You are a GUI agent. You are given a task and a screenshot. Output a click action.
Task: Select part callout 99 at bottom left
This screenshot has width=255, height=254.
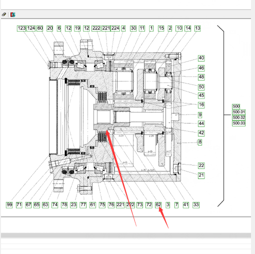click(x=9, y=205)
